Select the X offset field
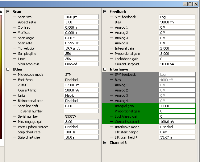The width and height of the screenshot is (200, 162). tap(81, 27)
